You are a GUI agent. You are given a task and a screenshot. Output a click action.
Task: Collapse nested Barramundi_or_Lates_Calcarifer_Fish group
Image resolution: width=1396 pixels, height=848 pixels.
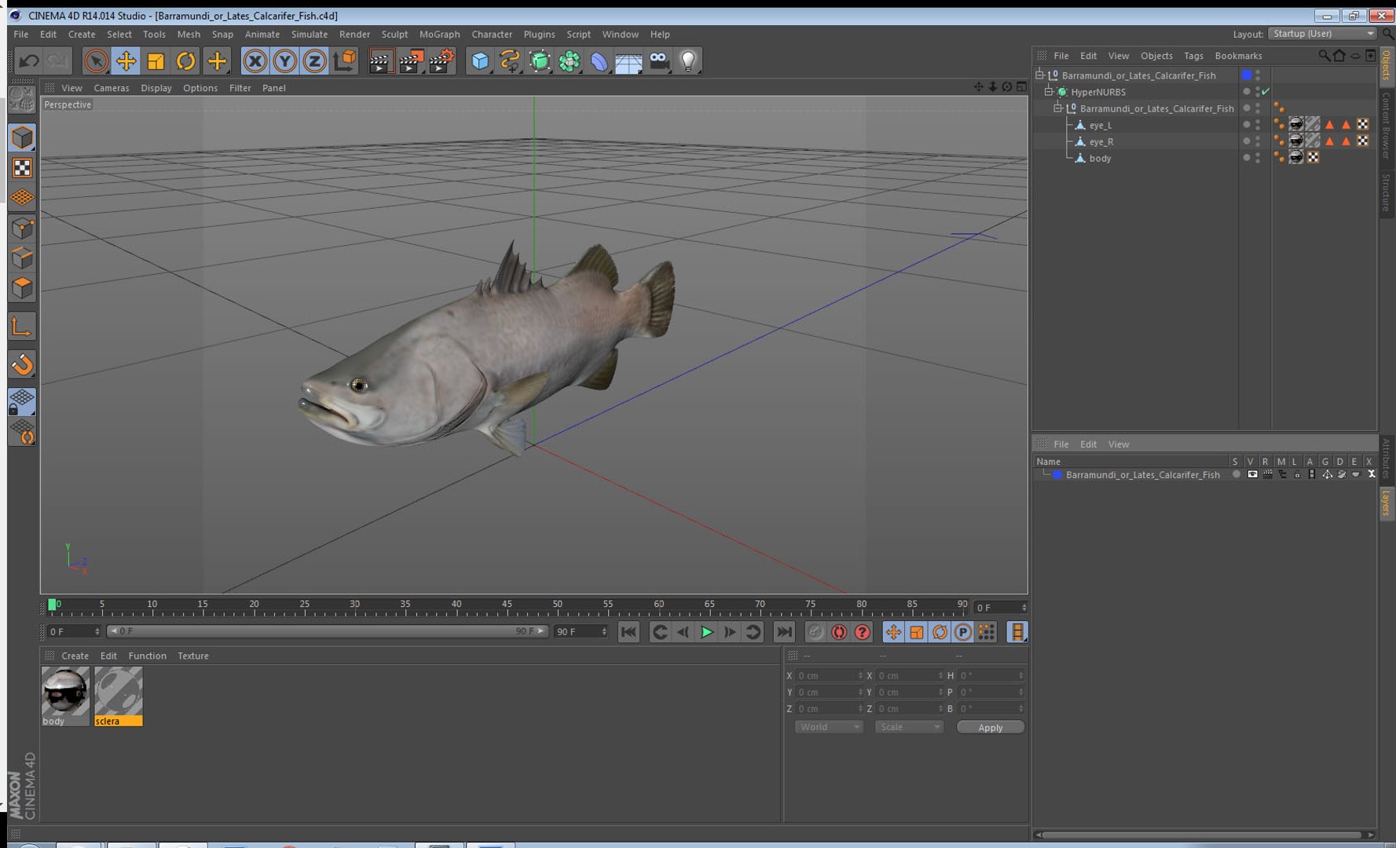coord(1057,108)
